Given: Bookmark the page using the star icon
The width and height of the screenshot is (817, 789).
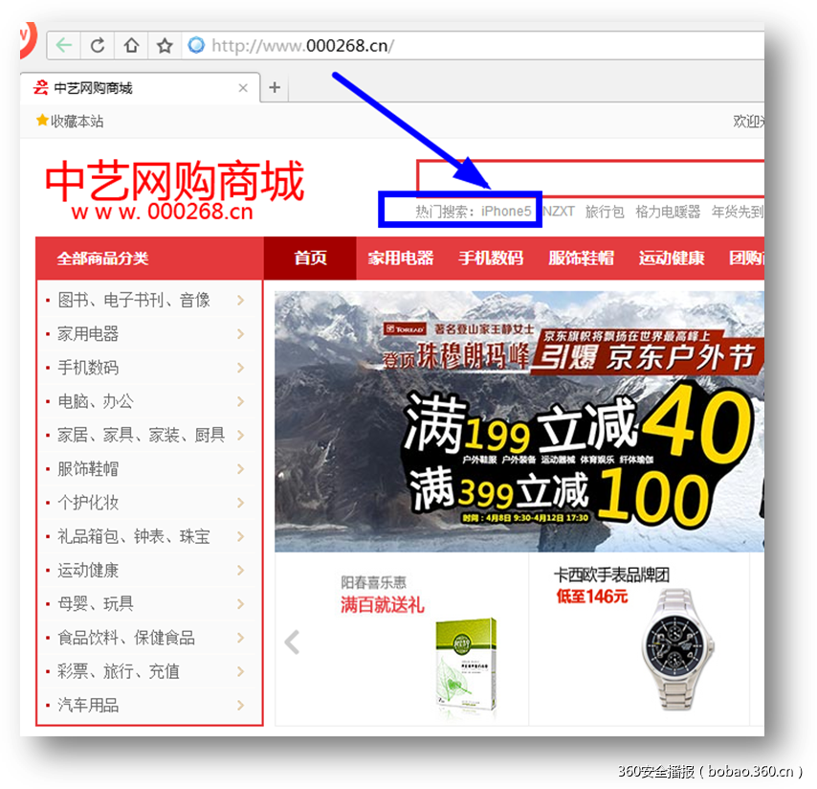Looking at the screenshot, I should coord(163,44).
